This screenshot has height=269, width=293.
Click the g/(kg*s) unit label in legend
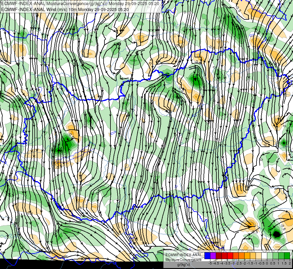coord(183,265)
